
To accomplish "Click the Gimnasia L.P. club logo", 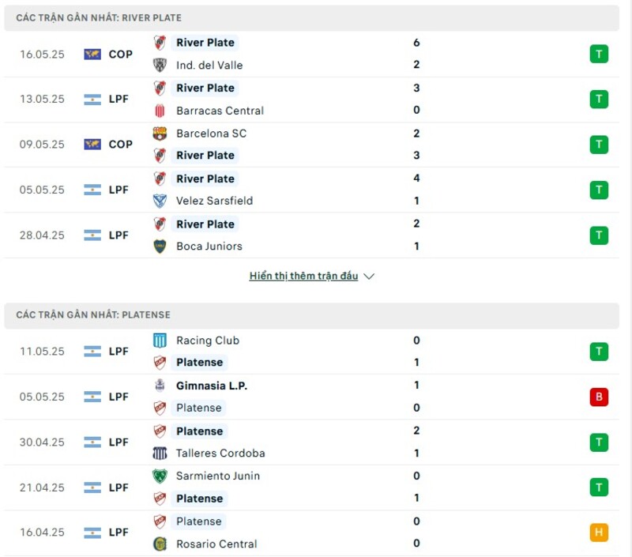I will pyautogui.click(x=160, y=386).
